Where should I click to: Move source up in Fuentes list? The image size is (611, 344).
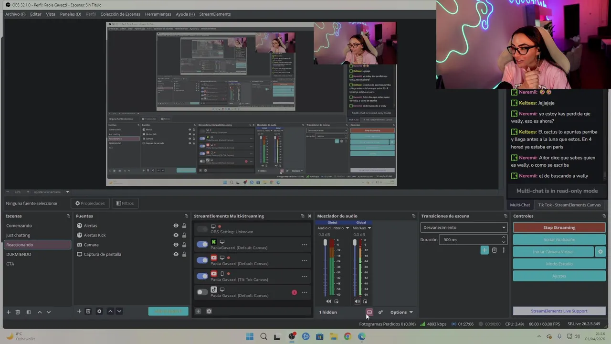(110, 311)
